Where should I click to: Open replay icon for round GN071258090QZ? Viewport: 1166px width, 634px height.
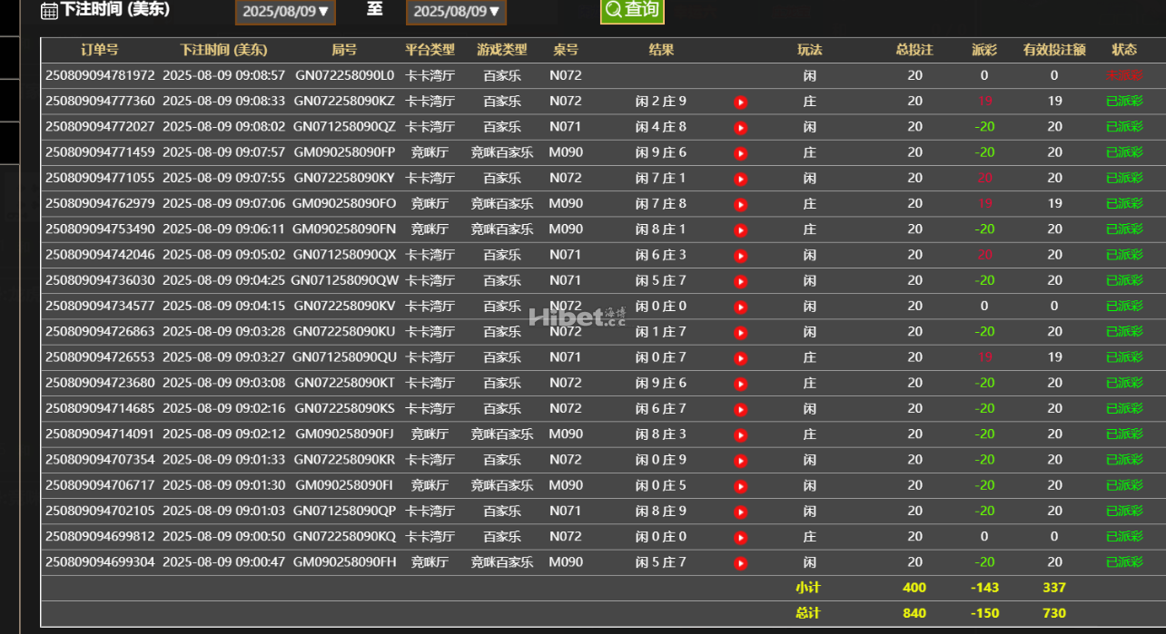click(740, 128)
